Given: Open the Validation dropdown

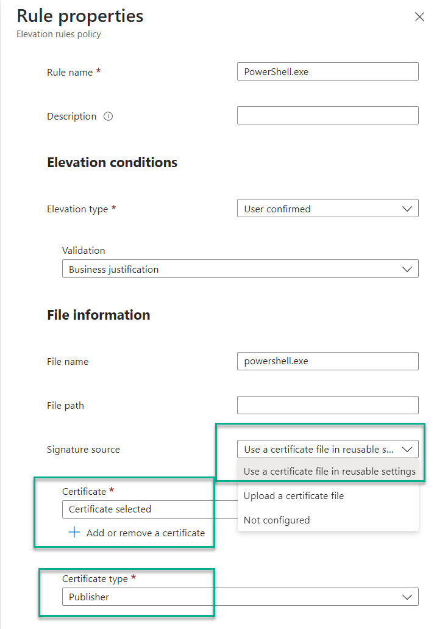Looking at the screenshot, I should point(240,268).
